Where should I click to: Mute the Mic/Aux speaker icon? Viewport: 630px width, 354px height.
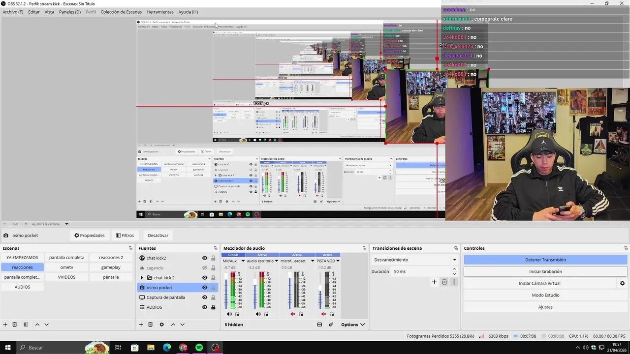[229, 314]
